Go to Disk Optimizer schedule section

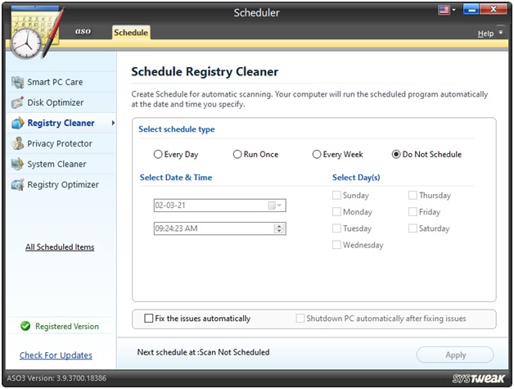coord(61,102)
